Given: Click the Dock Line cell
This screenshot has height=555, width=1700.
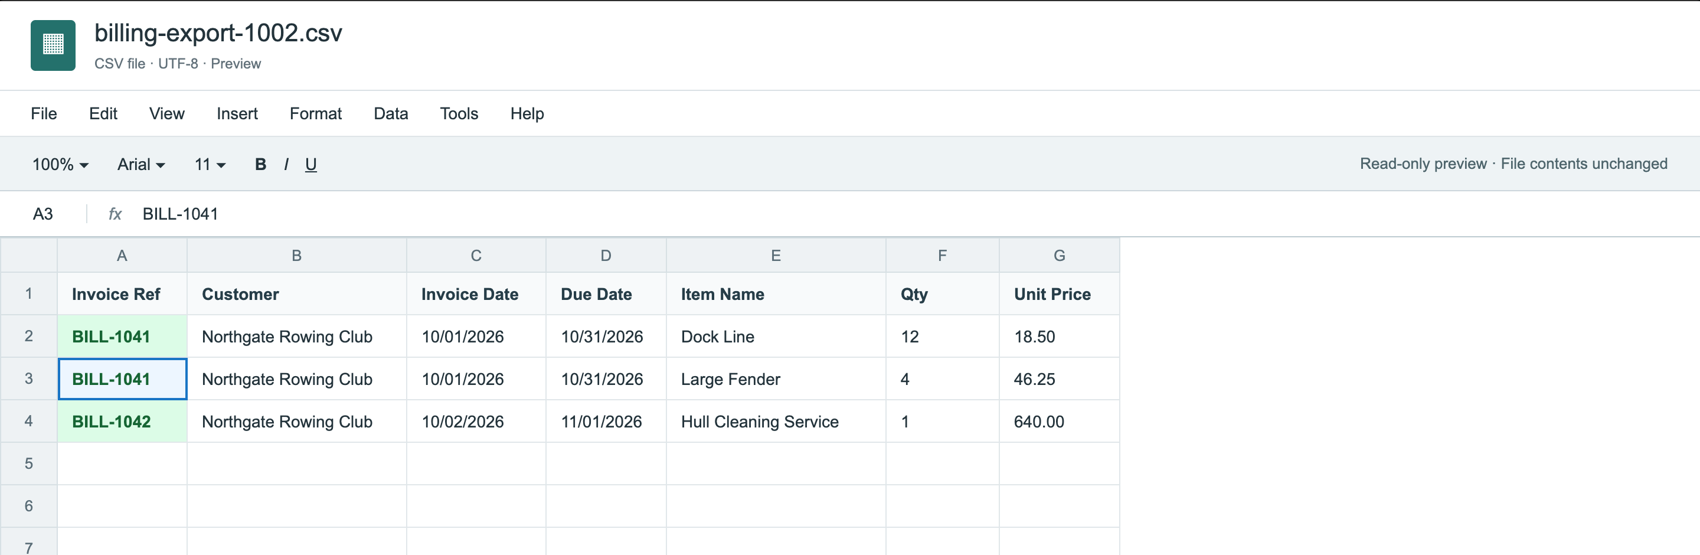Looking at the screenshot, I should (776, 337).
